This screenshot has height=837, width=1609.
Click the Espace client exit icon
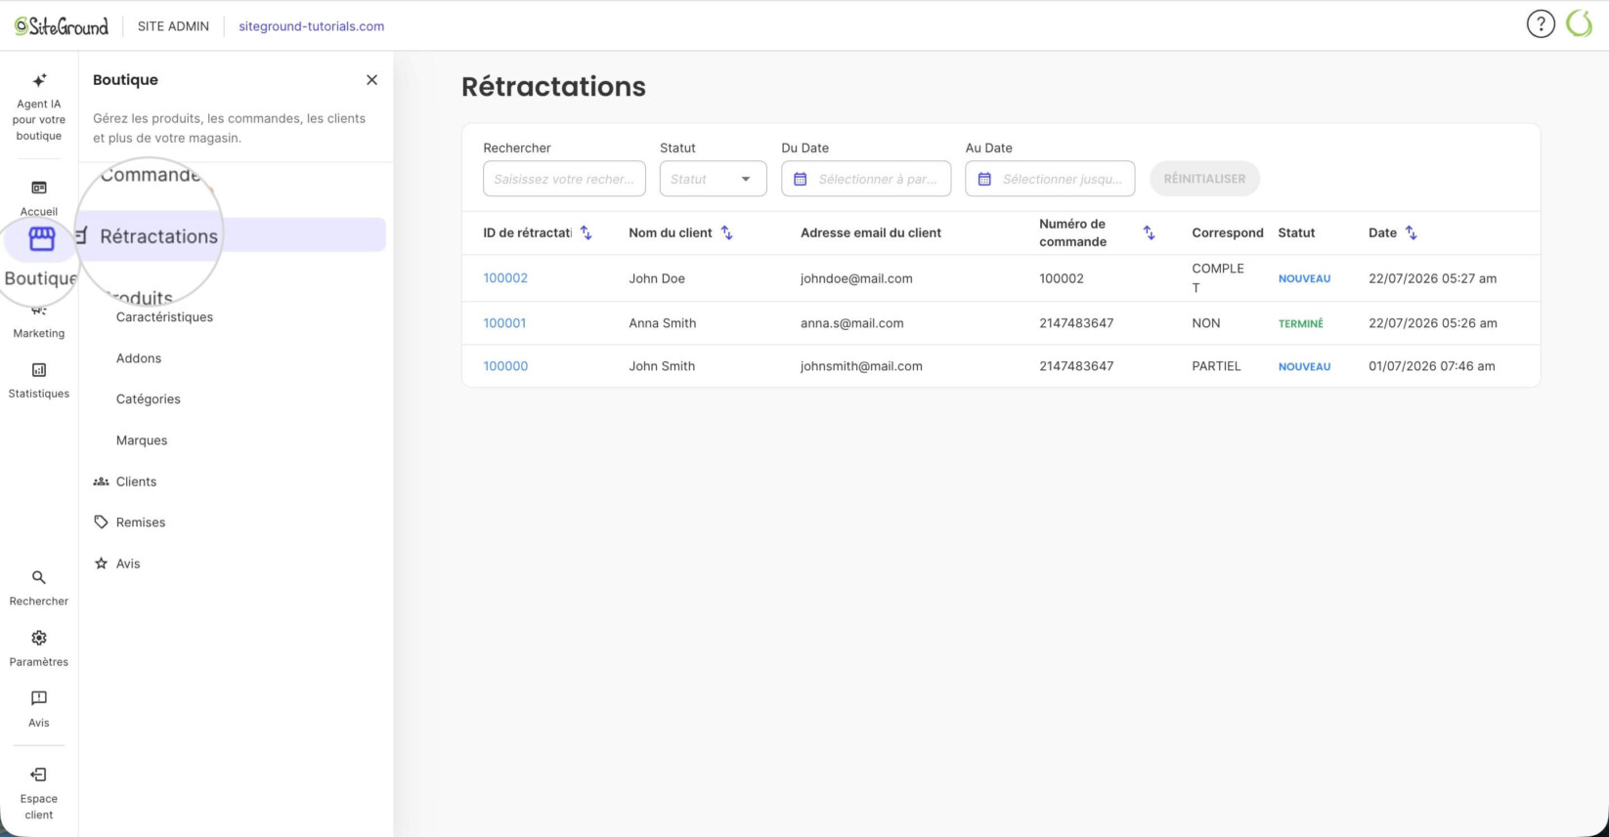click(x=39, y=774)
